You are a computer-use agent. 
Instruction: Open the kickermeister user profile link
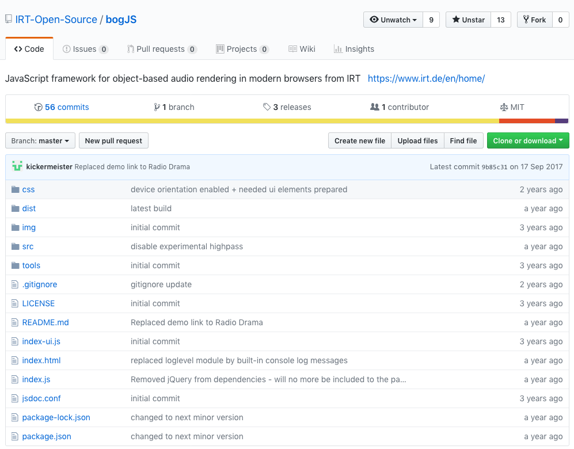click(50, 167)
